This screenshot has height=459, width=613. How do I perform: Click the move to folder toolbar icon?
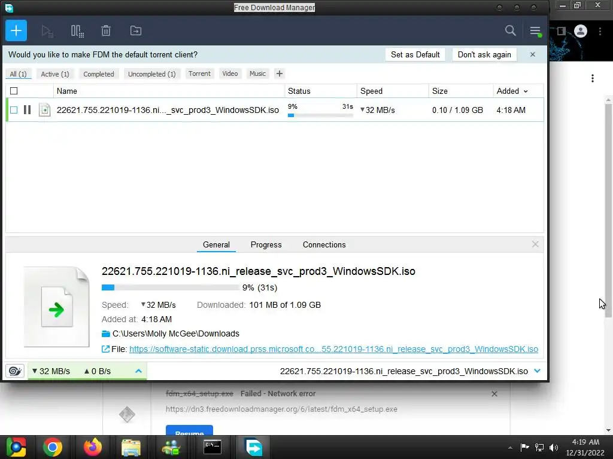pos(136,31)
